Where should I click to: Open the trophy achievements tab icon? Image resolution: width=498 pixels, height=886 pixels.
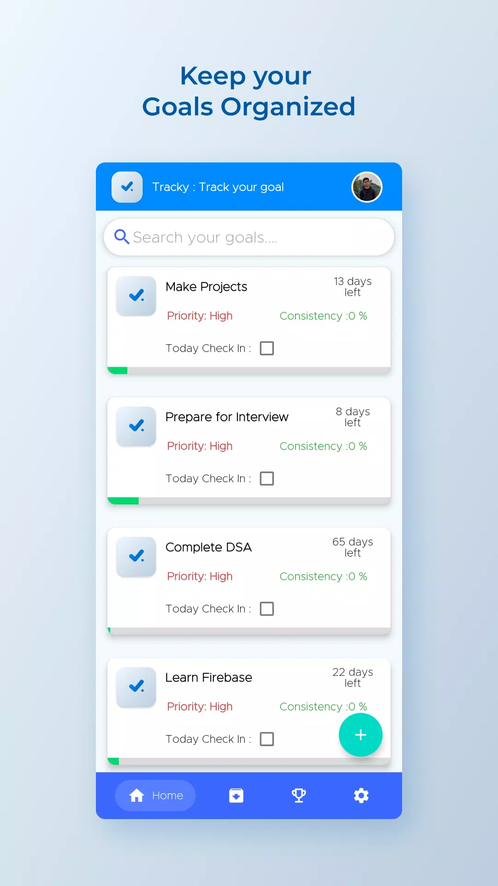[x=299, y=796]
